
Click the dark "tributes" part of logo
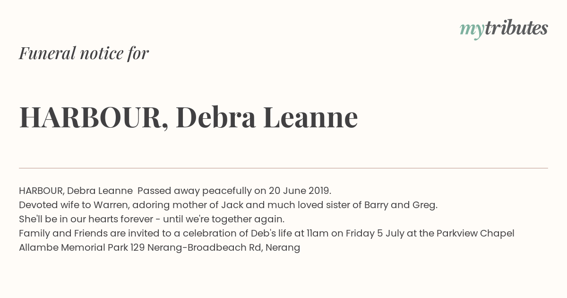click(x=516, y=28)
